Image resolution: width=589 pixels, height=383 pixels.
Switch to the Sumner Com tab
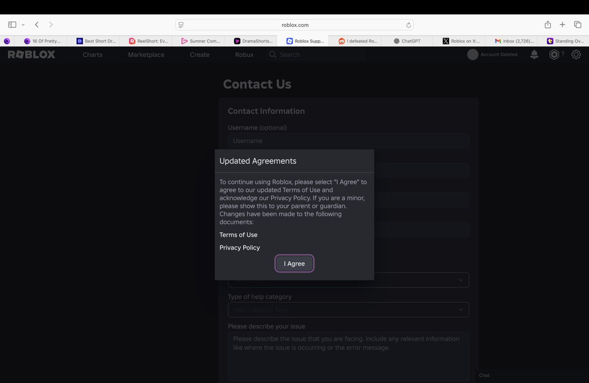(x=198, y=41)
